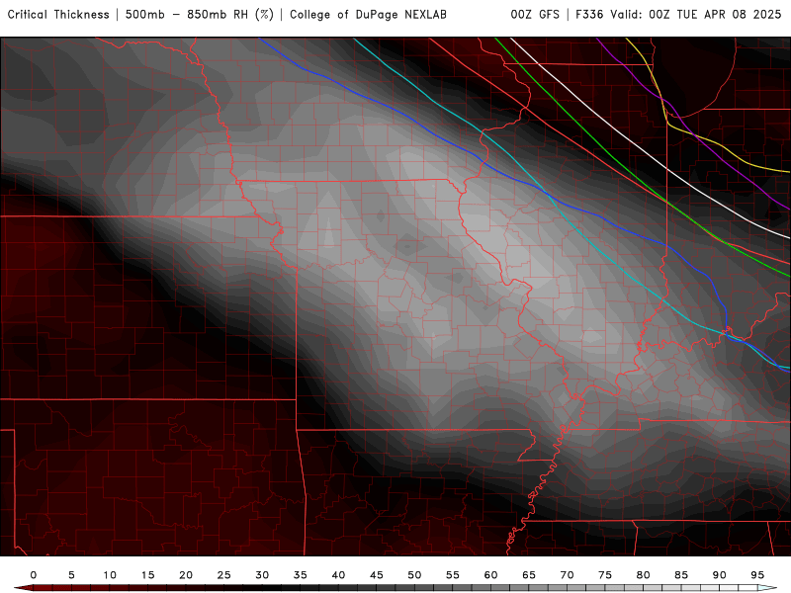Click the colorbar label "60"
The width and height of the screenshot is (791, 593).
tap(490, 575)
